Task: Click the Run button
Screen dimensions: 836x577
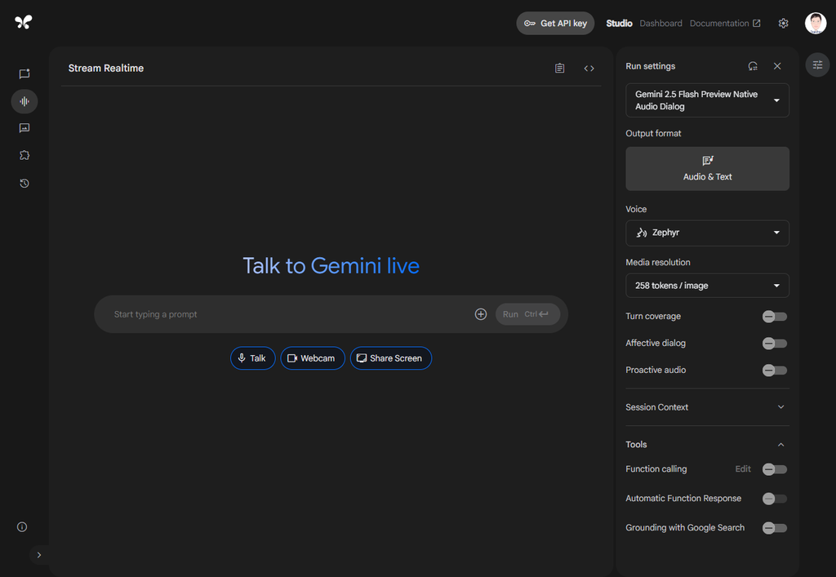Action: click(x=527, y=314)
